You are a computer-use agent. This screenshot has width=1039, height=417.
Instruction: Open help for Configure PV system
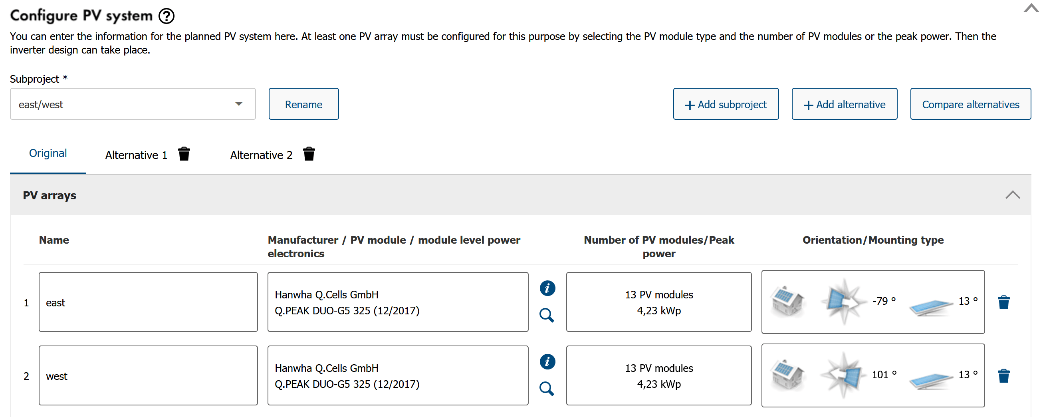[x=166, y=16]
